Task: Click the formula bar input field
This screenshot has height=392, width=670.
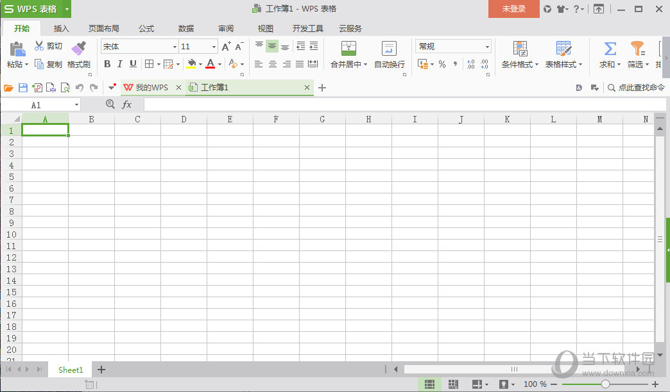Action: (398, 104)
